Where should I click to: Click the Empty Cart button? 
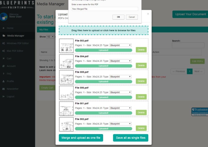click(47, 88)
